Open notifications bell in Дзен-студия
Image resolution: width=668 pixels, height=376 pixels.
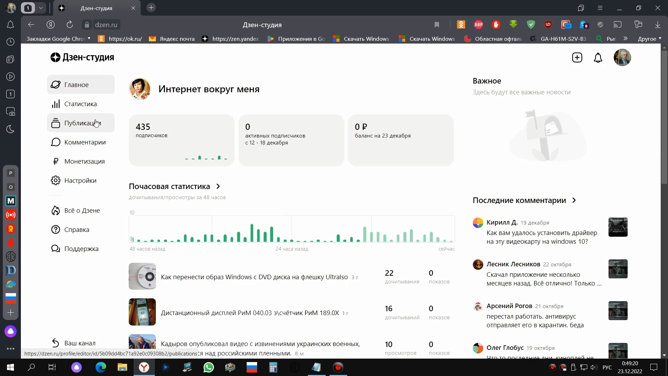tap(598, 57)
